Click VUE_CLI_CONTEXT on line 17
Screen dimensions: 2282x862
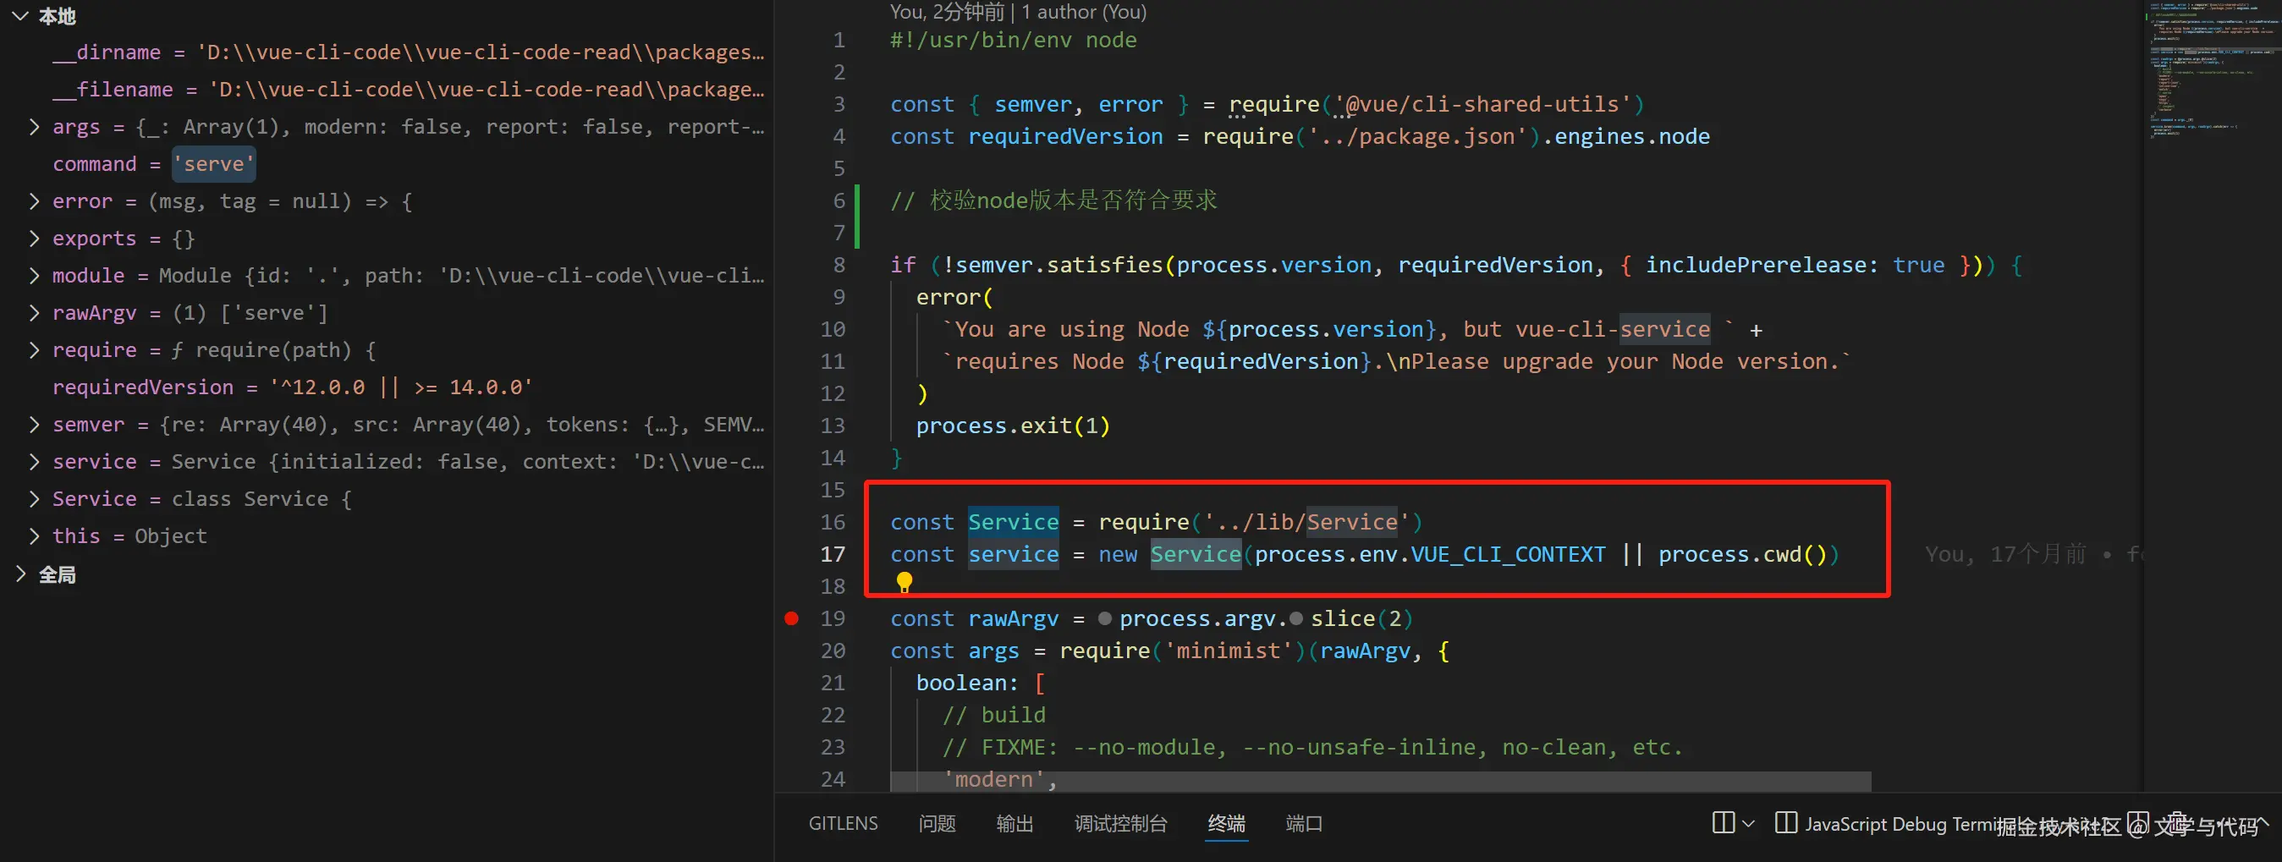click(1508, 555)
